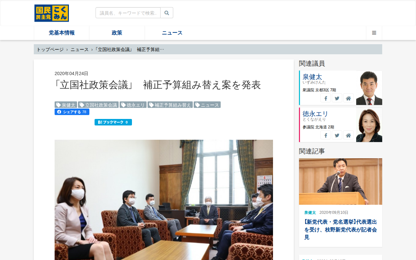The width and height of the screenshot is (416, 260).
Task: Go to トップページ in breadcrumb
Action: [x=50, y=49]
